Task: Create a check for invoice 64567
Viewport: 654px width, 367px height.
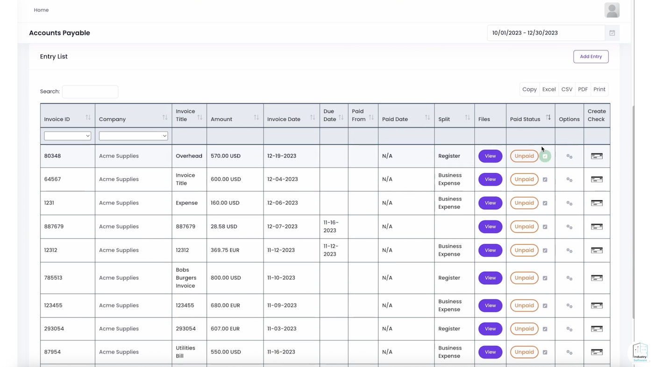Action: point(597,179)
